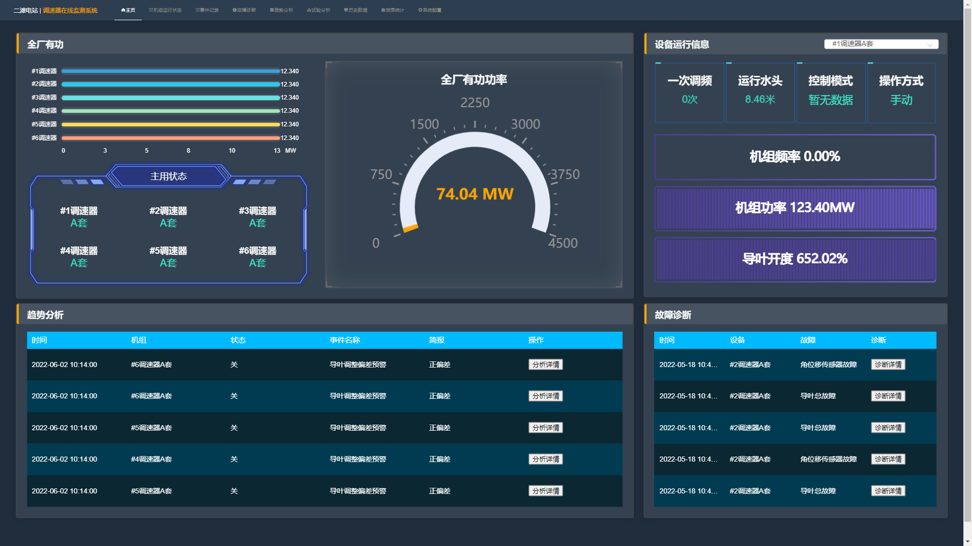Click 分析详情 for the first #6调速器A套 row
972x546 pixels.
pos(545,365)
